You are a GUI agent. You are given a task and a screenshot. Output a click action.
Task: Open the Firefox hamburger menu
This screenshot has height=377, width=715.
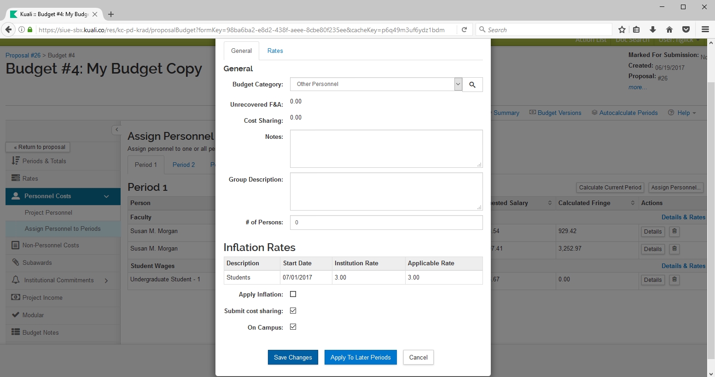coord(705,29)
